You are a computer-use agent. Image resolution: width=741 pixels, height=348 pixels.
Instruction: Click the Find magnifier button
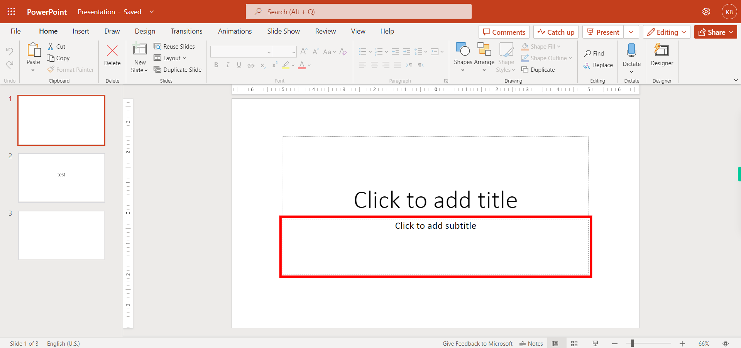(594, 53)
